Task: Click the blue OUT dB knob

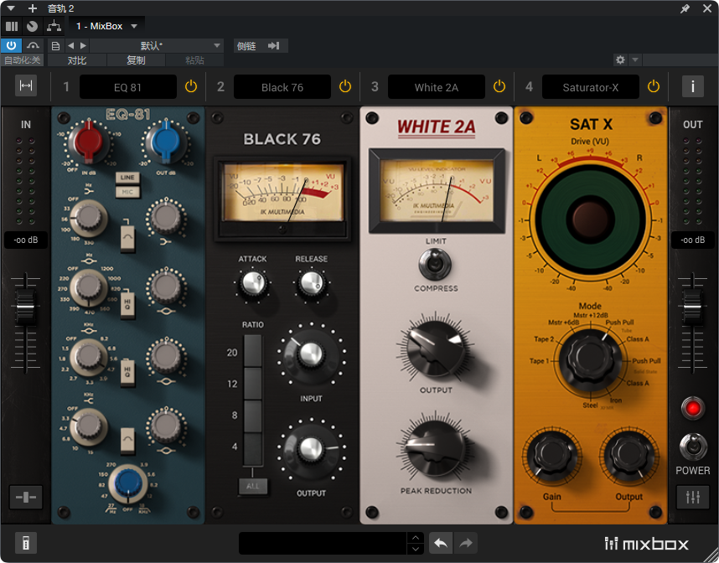Action: point(166,142)
